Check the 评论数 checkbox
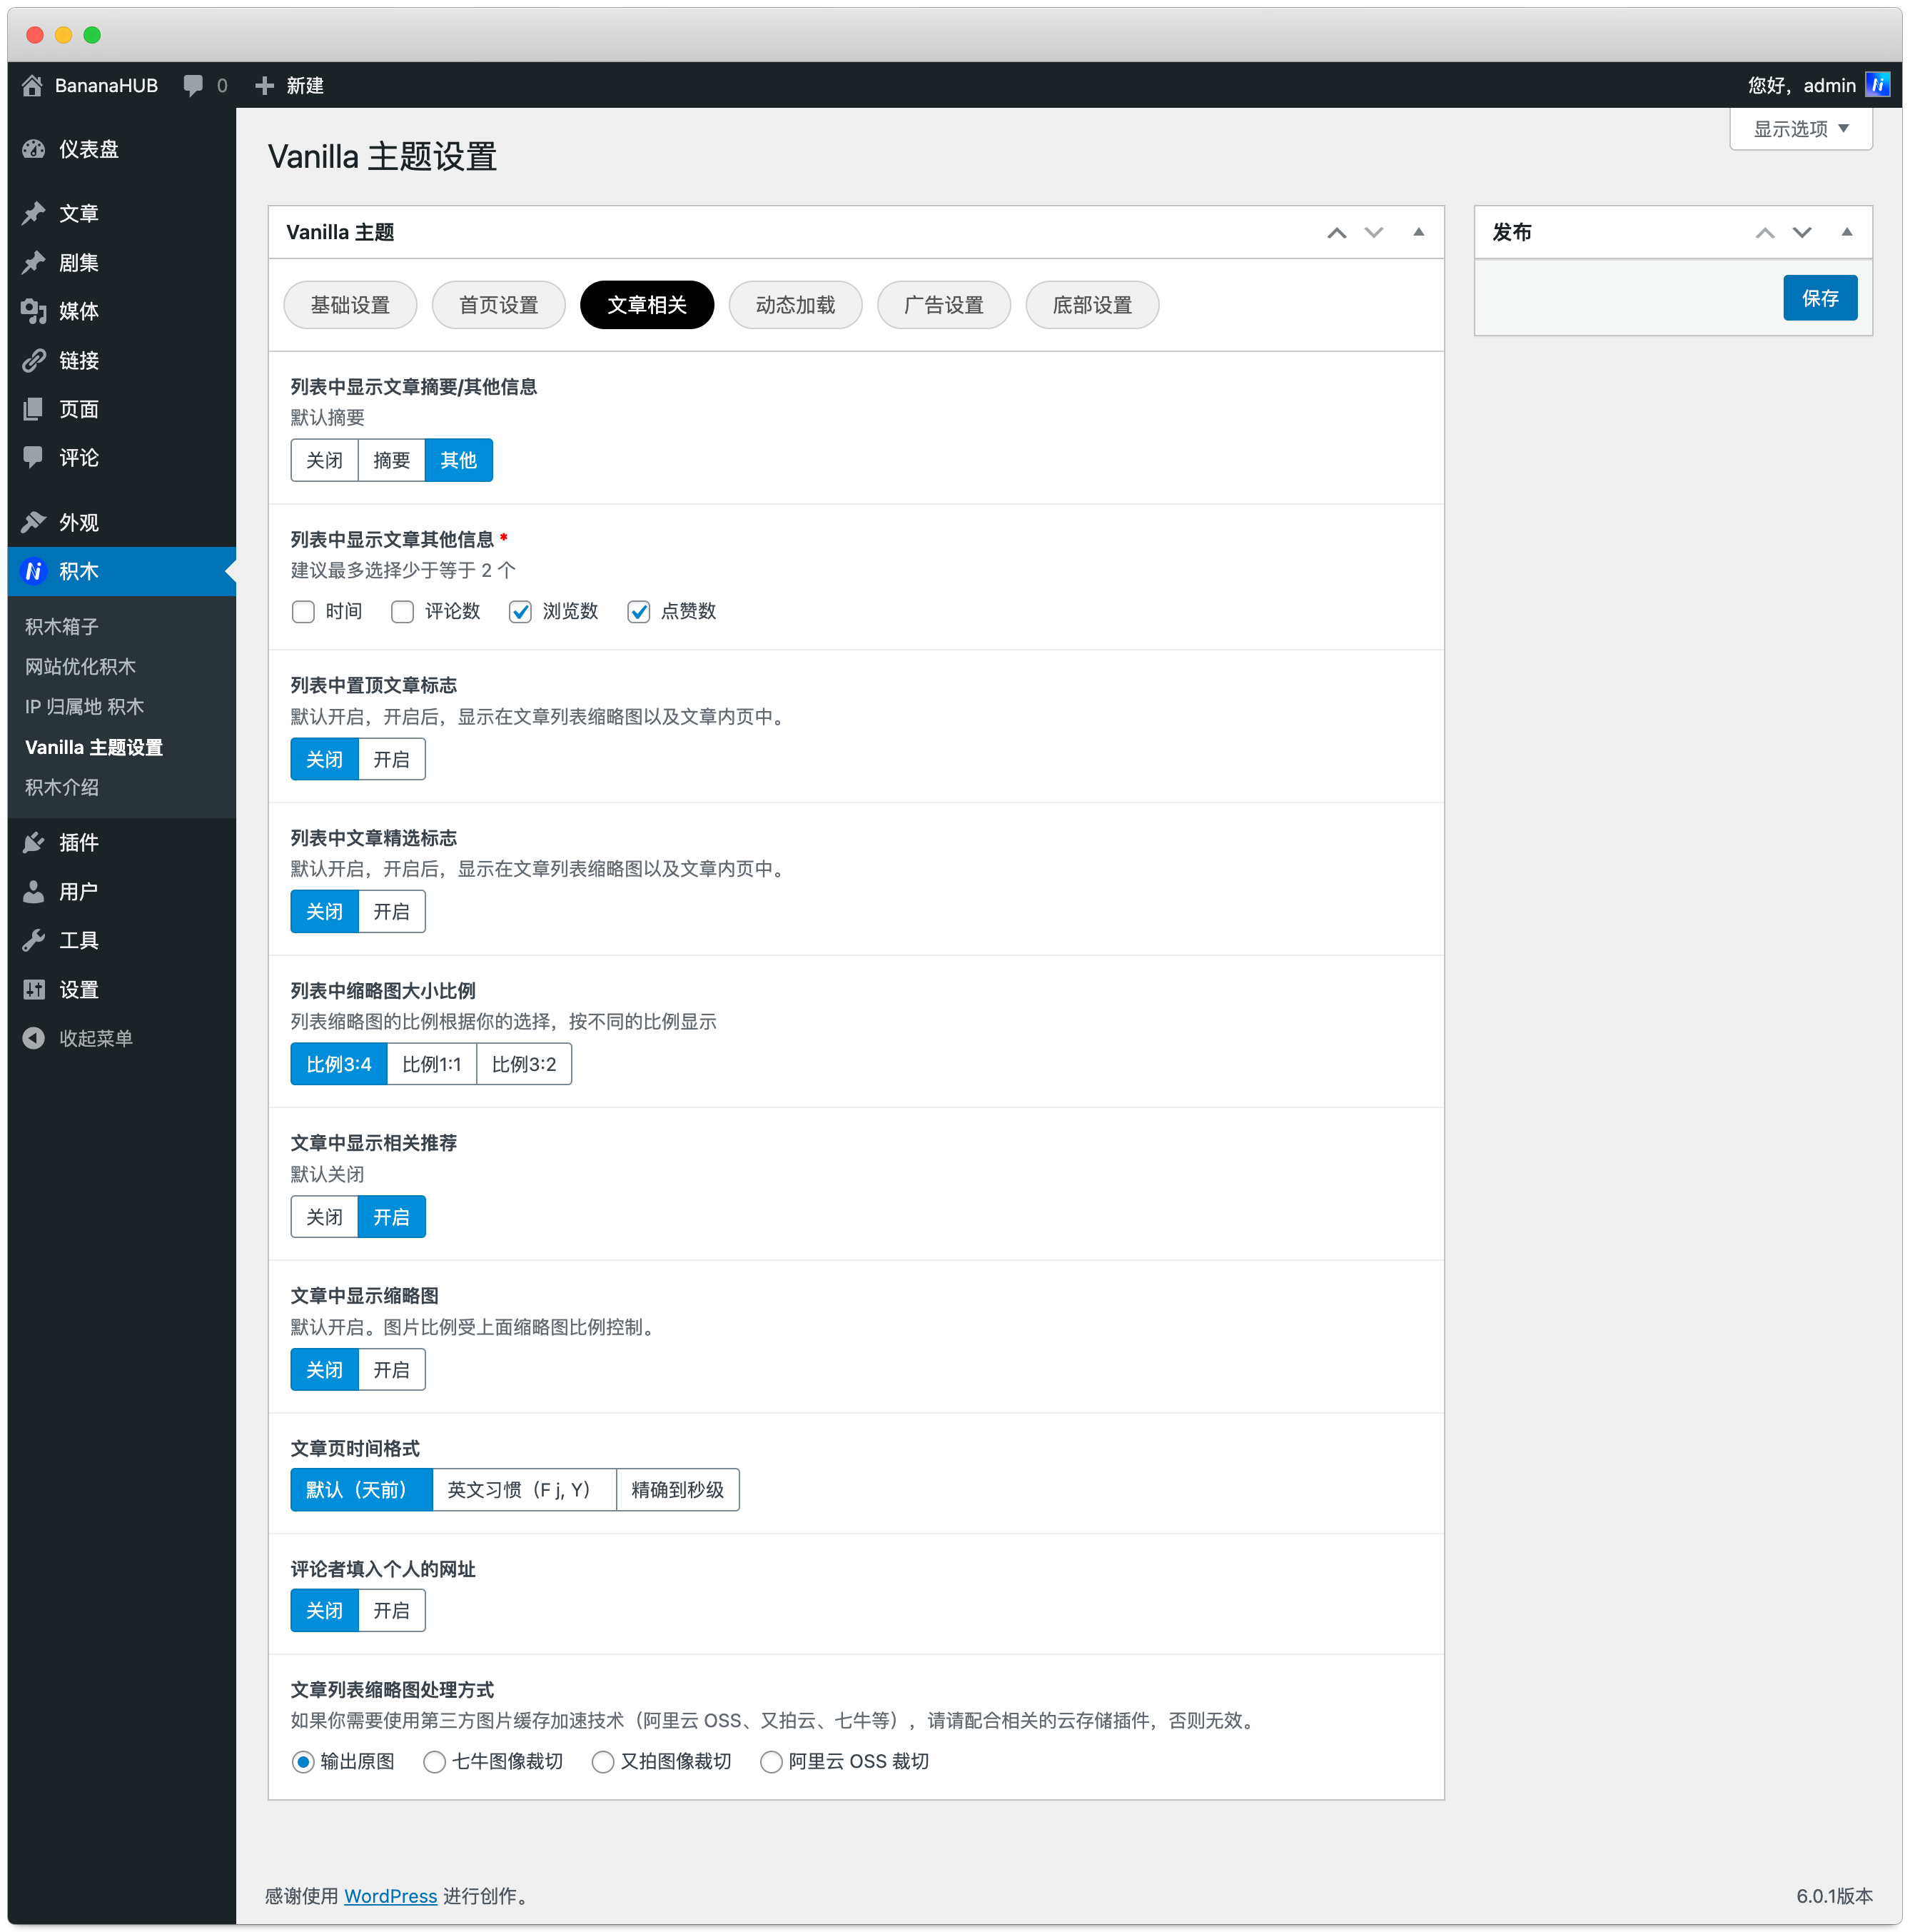 [402, 611]
